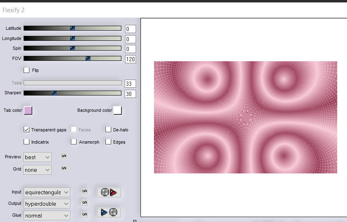Turn on the Edges checkbox
The width and height of the screenshot is (347, 222).
pyautogui.click(x=108, y=142)
